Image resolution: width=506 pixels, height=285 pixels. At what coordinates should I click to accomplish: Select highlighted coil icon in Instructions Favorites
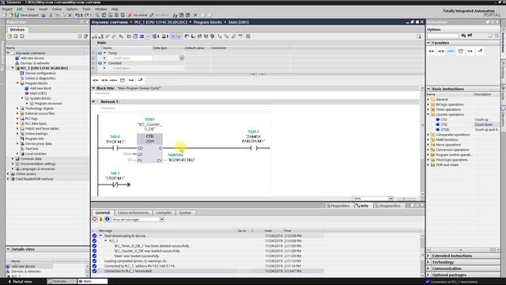[451, 51]
